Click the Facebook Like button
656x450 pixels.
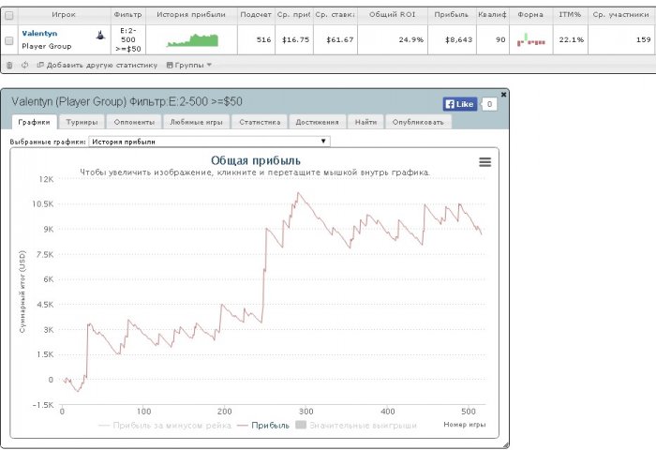click(460, 104)
